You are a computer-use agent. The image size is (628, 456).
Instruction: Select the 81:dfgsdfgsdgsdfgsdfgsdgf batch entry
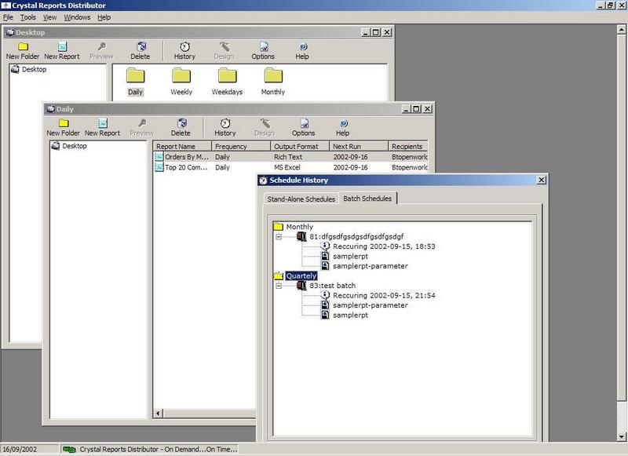tap(356, 236)
